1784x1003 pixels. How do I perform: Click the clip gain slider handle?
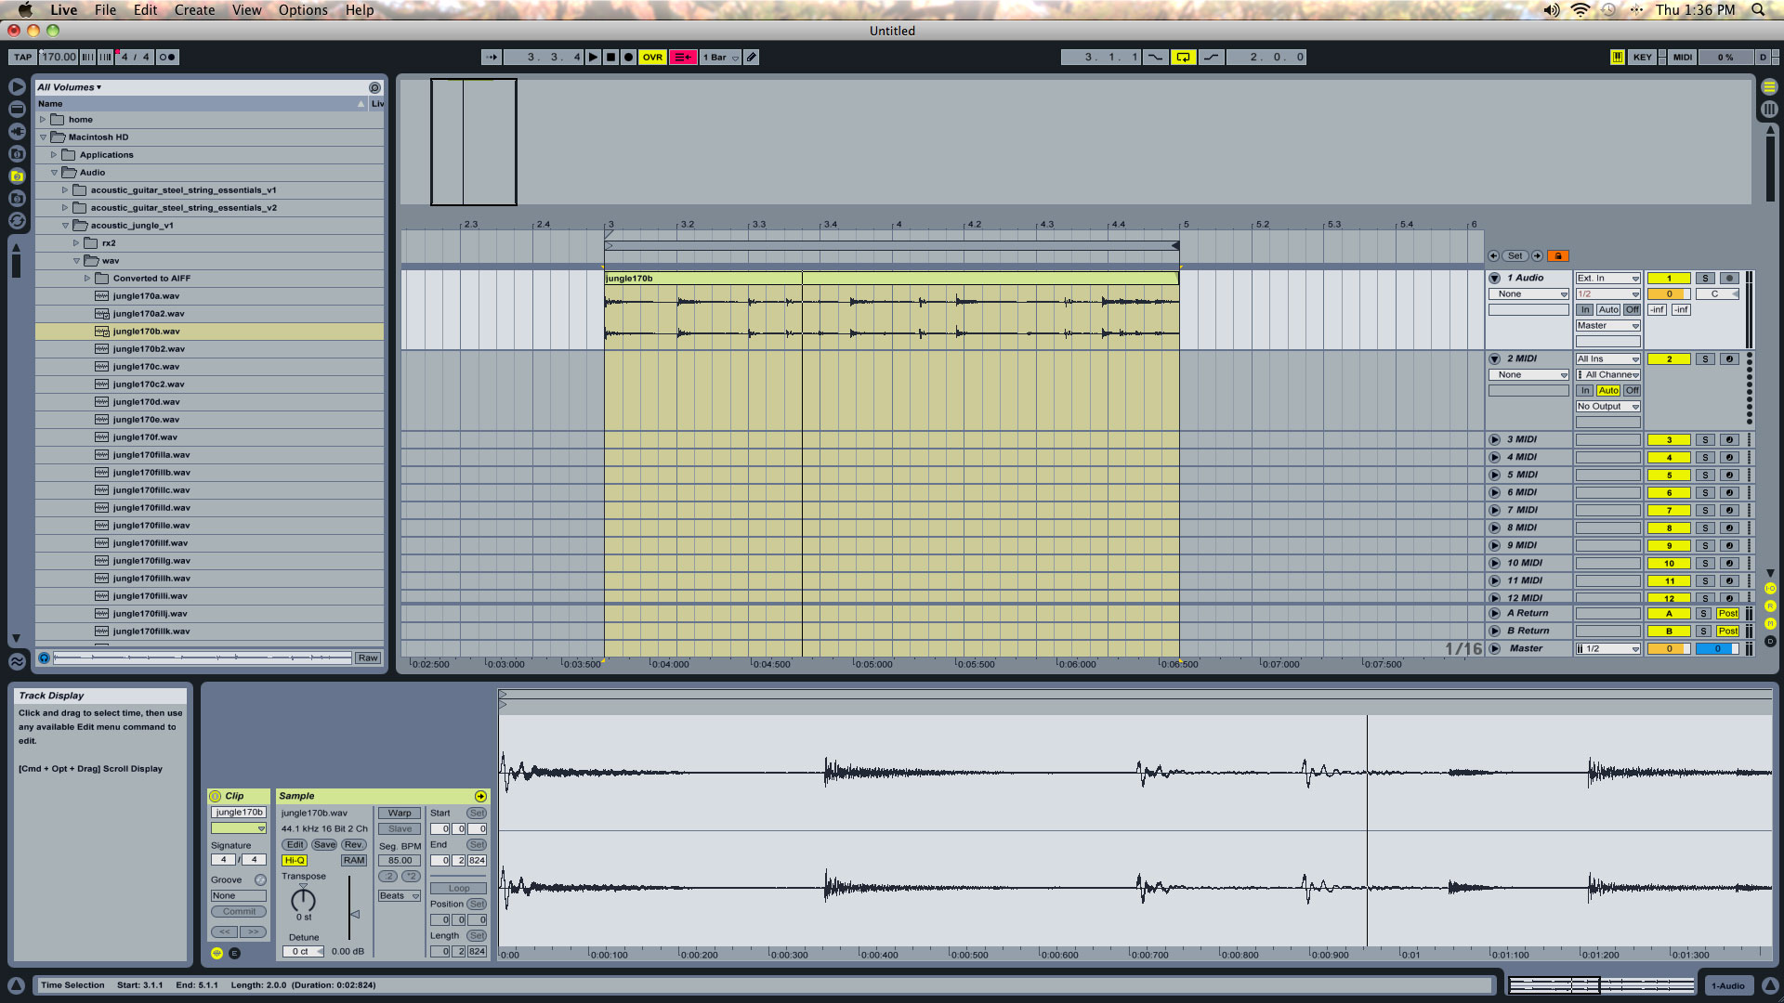coord(355,915)
